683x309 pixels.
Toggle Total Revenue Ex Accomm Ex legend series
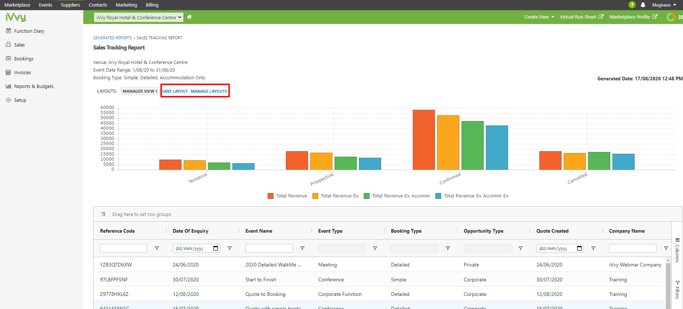[x=472, y=196]
